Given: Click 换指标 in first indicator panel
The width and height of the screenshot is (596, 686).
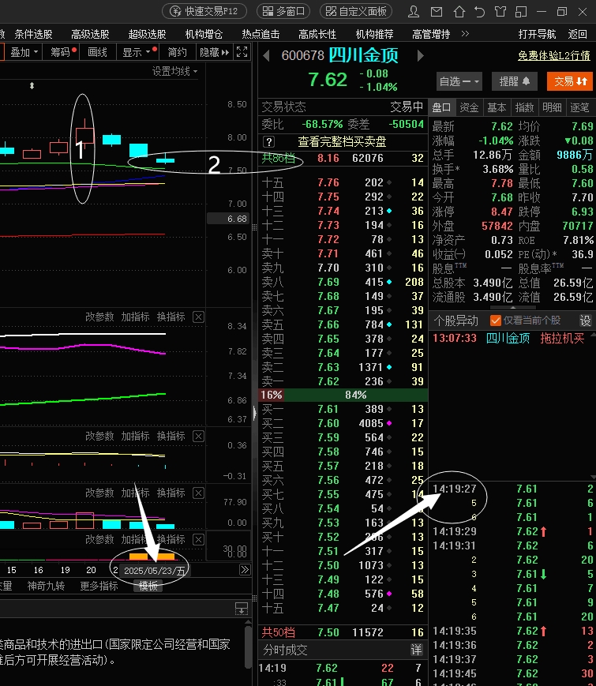Looking at the screenshot, I should [x=171, y=317].
